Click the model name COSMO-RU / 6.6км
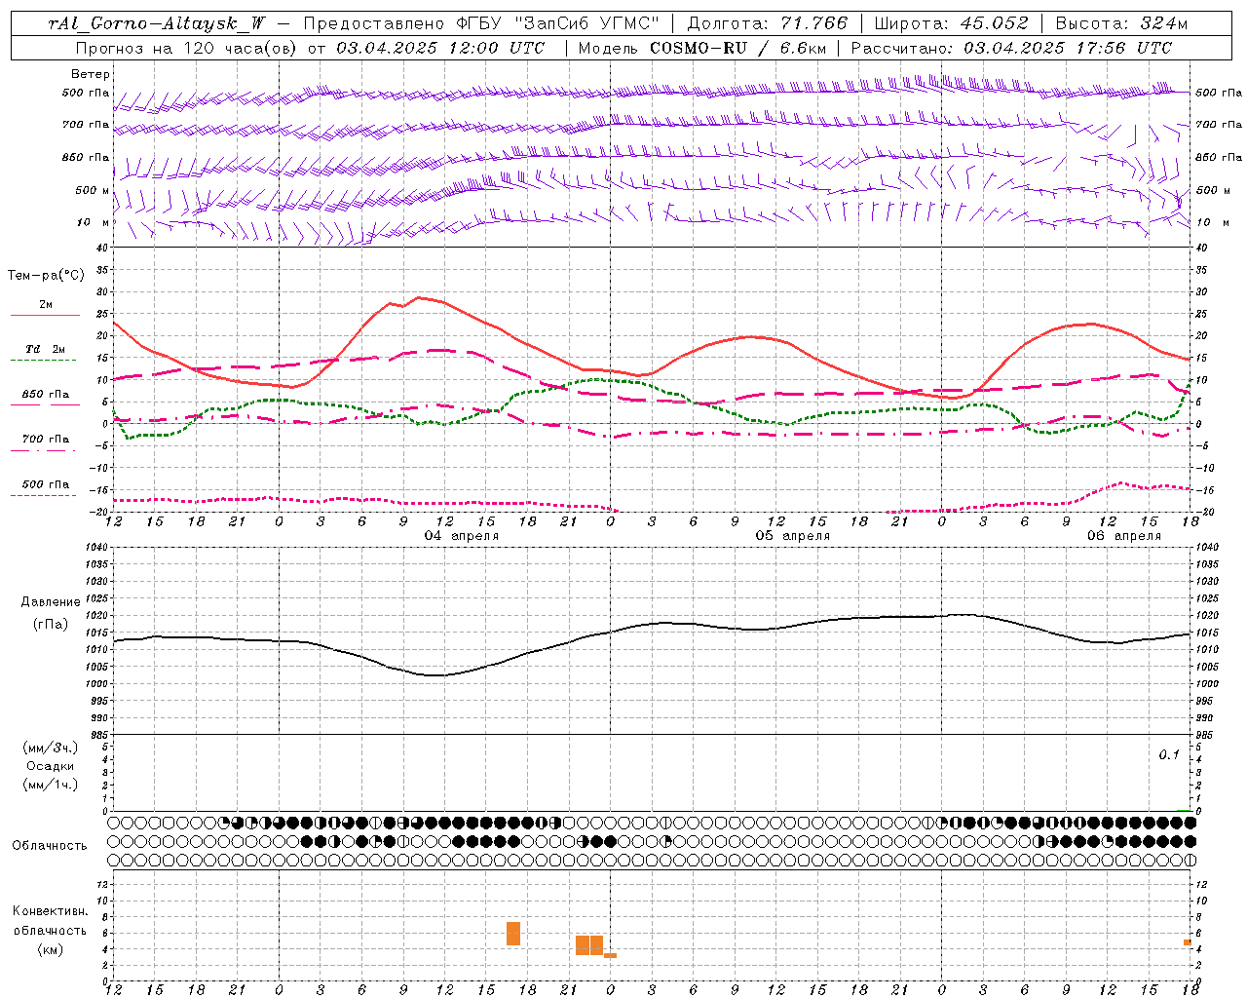This screenshot has width=1247, height=998. click(737, 47)
